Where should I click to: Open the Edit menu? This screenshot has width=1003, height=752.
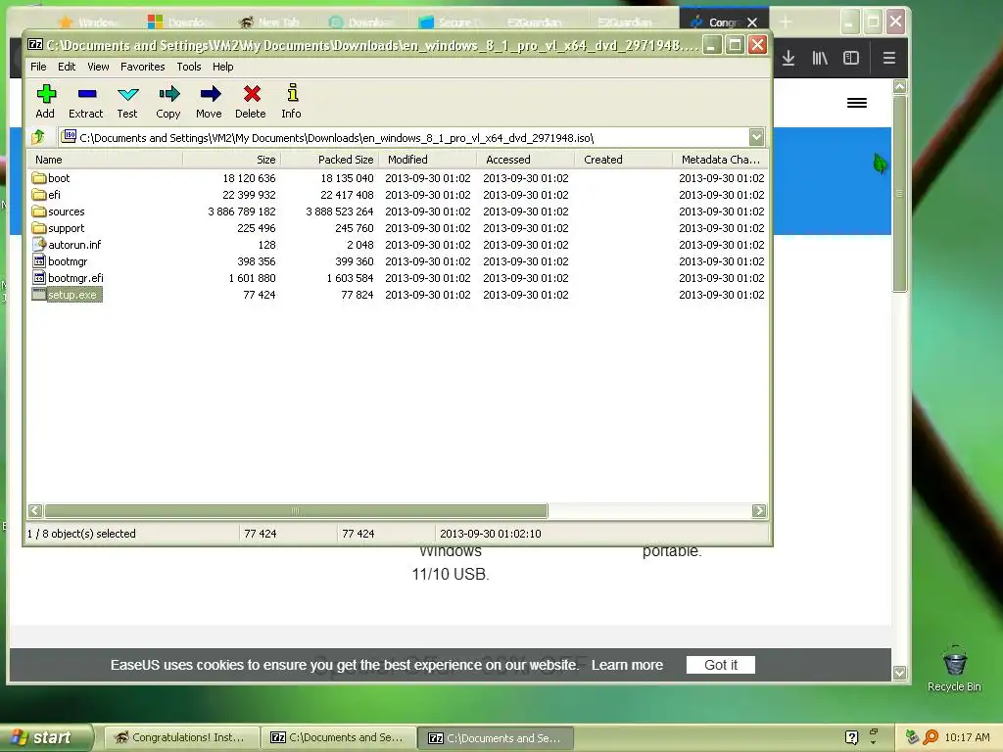pos(67,67)
